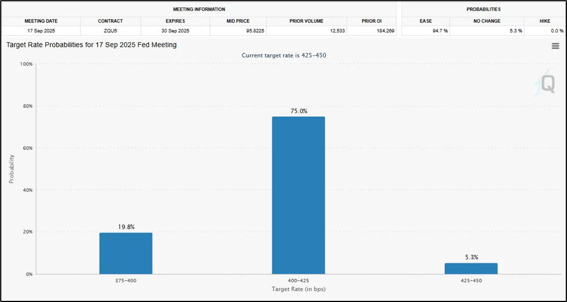The image size is (567, 302).
Task: Click the 75.0% data label
Action: [299, 111]
